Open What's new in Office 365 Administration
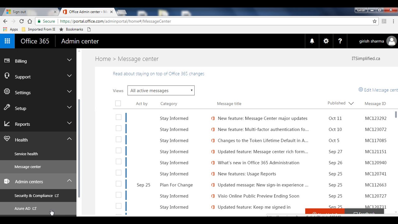 (259, 163)
